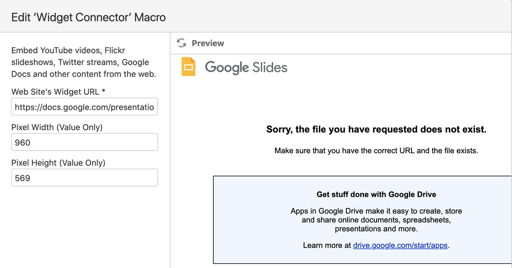This screenshot has height=268, width=512.
Task: Click 'Sorry, the file you have requested' heading
Action: (x=376, y=129)
